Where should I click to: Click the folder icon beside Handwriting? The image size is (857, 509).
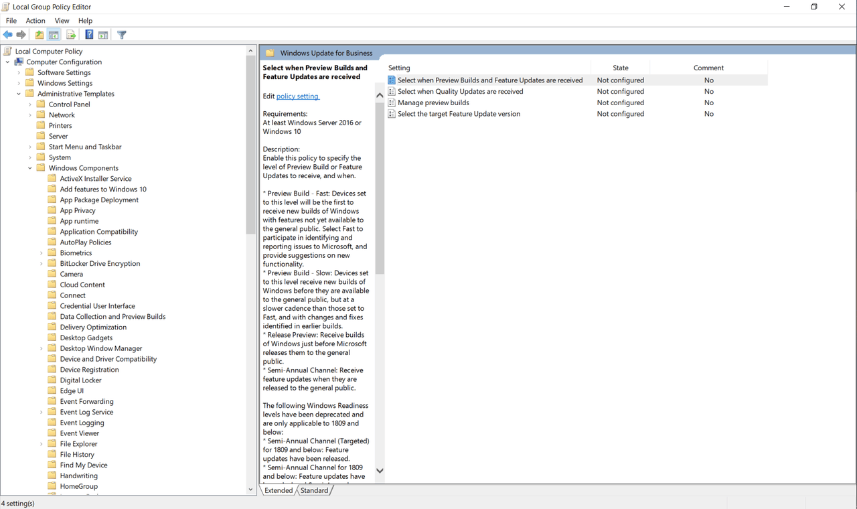(52, 476)
